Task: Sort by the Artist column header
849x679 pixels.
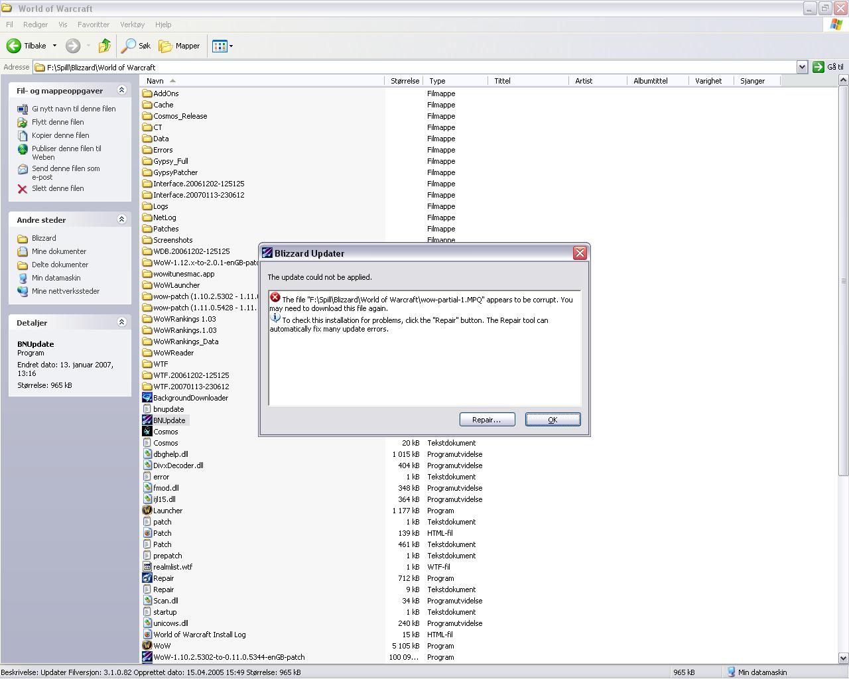Action: pos(598,81)
